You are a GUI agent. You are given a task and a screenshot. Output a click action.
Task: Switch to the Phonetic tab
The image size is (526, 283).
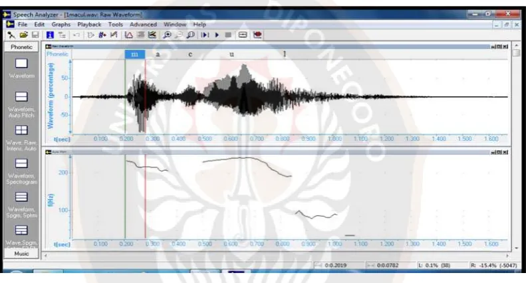tap(21, 47)
